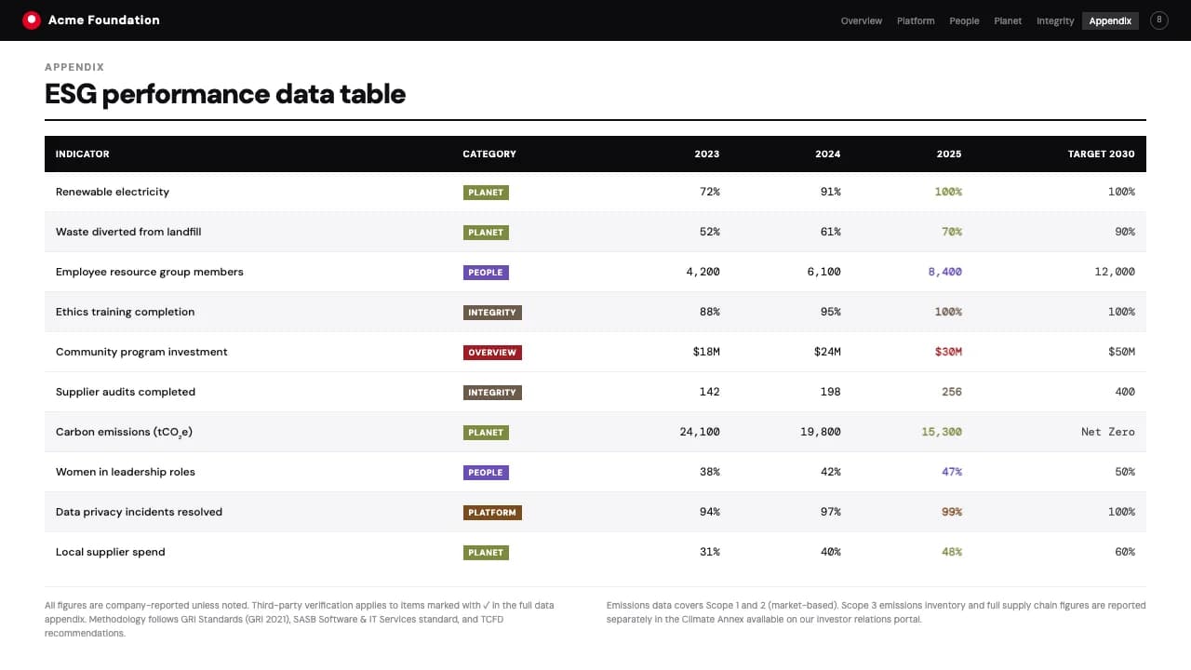Select Waste diverted from landfill label
The image size is (1191, 670).
pyautogui.click(x=128, y=232)
